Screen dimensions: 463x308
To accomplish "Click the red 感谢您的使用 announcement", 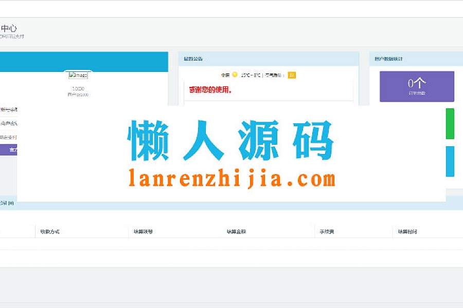I will (210, 90).
